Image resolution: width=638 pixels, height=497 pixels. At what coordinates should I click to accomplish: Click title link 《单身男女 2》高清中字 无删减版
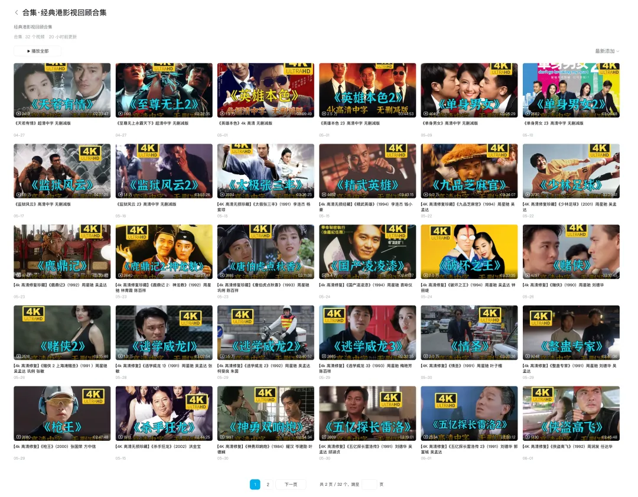554,124
